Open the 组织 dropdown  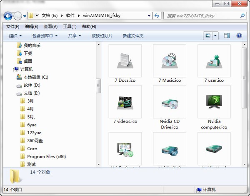pos(15,35)
